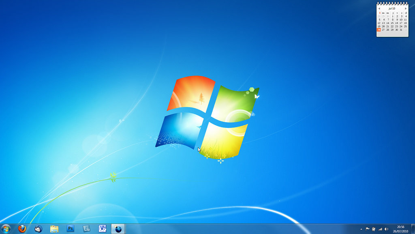Screen dimensions: 415x234
Task: Open Windows Explorer folder icon
Action: 54,229
